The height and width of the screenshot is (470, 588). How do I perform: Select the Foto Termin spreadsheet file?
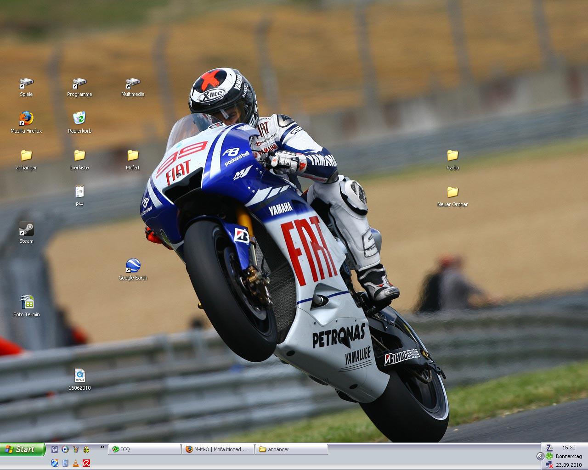click(x=27, y=302)
